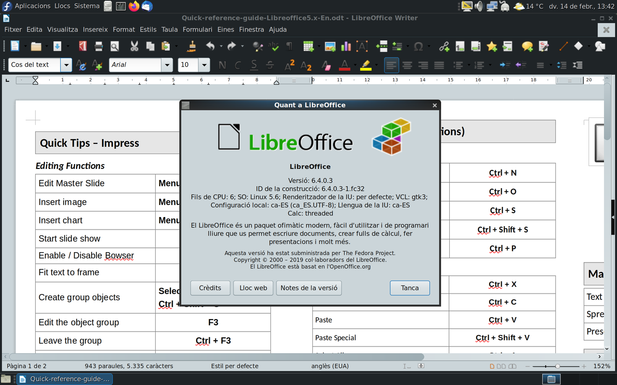Insert a table using the grid icon
This screenshot has width=617, height=385.
[x=308, y=46]
